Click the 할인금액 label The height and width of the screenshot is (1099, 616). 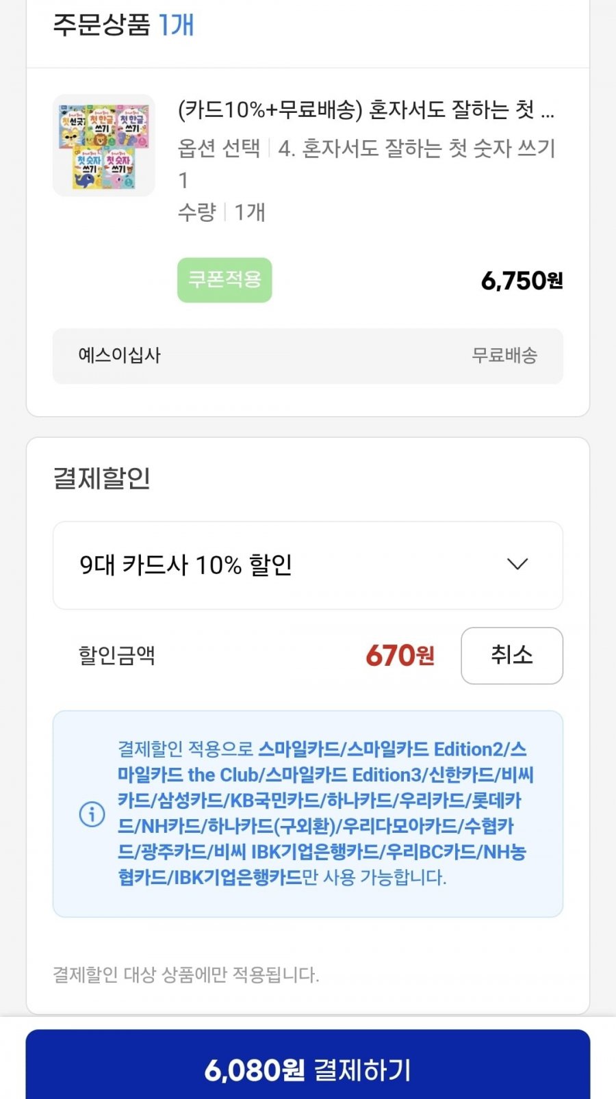(x=117, y=655)
